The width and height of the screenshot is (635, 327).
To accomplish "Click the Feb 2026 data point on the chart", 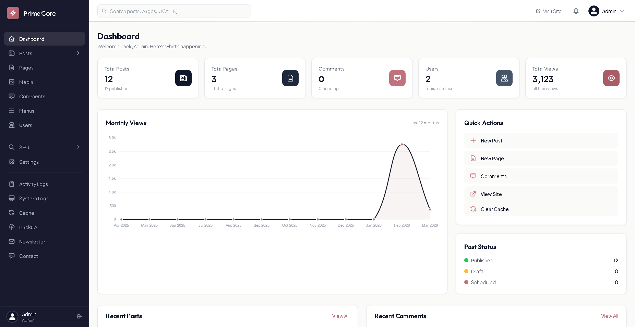I will tap(402, 144).
